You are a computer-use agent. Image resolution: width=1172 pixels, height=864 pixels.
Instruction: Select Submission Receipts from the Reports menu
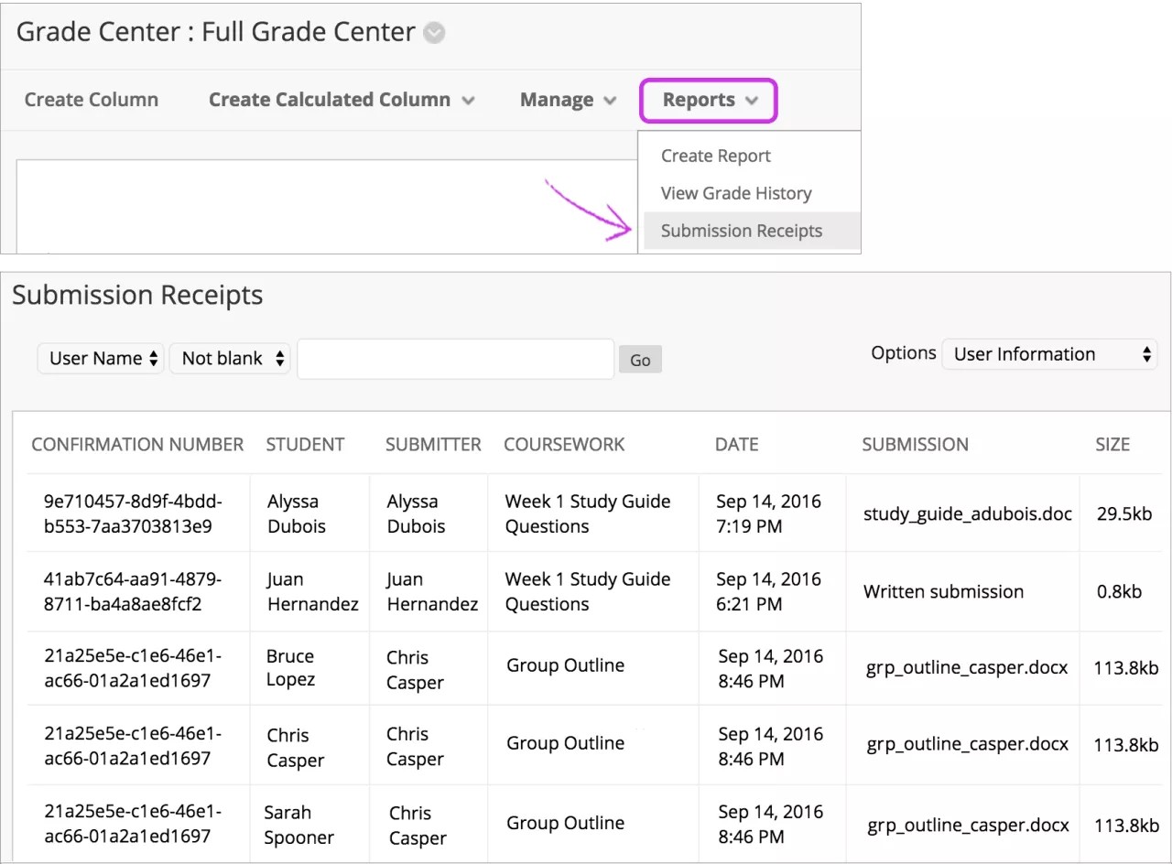pyautogui.click(x=742, y=231)
